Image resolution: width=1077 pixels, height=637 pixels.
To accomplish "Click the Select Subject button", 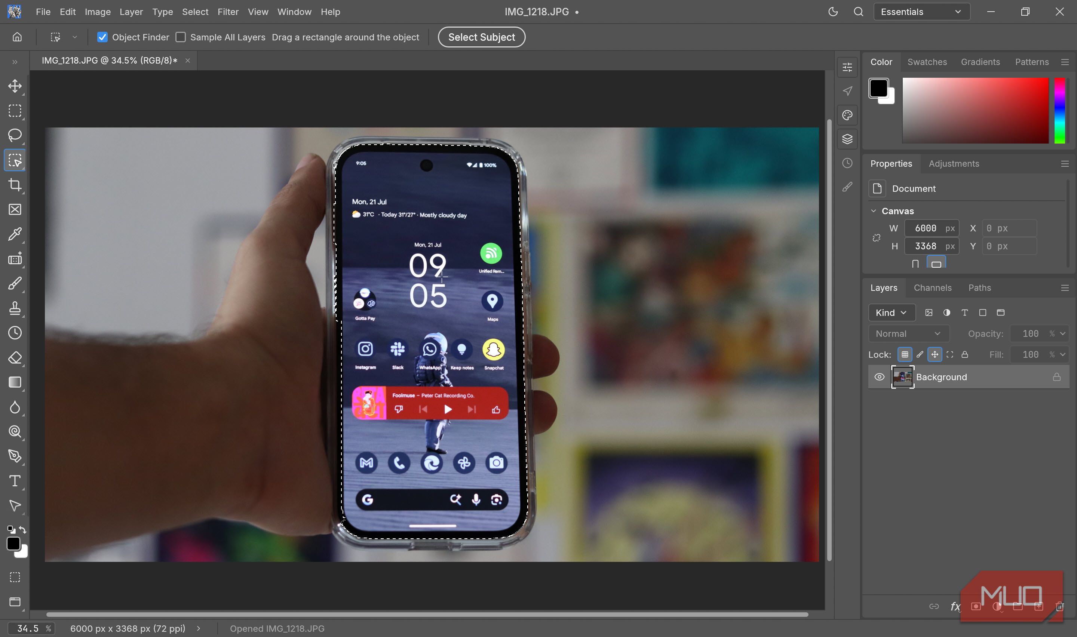I will click(x=481, y=37).
